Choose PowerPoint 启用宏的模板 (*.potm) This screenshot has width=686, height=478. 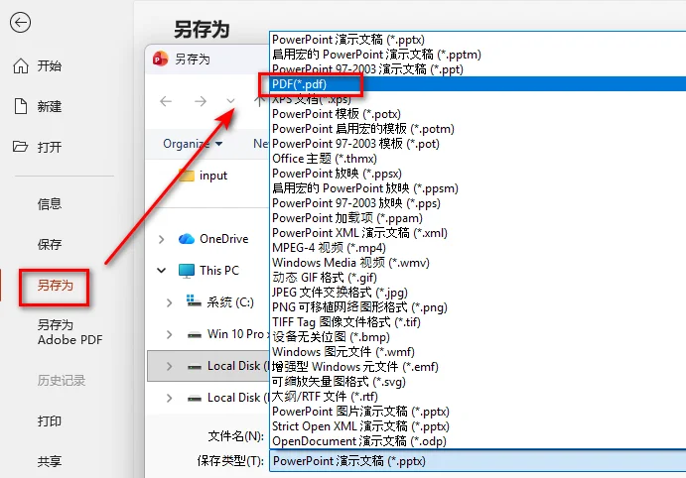point(478,129)
